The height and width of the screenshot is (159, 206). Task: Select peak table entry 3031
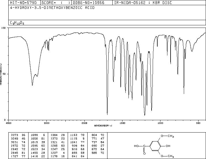pos(18,142)
